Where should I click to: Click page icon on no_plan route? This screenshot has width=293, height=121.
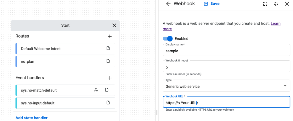(x=108, y=61)
